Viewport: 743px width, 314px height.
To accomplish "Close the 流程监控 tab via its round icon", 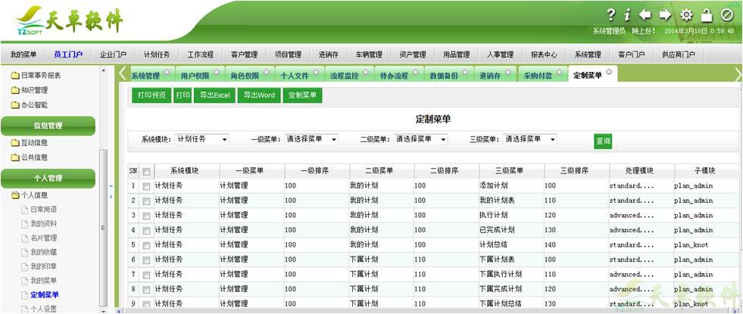I will (366, 72).
